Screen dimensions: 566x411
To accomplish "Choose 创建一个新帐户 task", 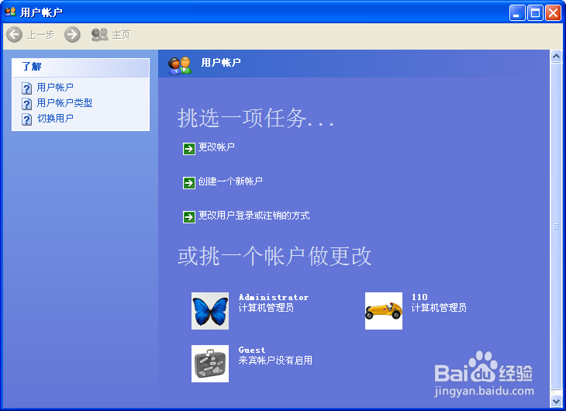I will tap(230, 181).
